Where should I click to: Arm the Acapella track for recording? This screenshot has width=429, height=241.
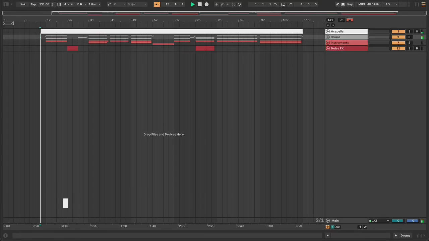coord(417,31)
